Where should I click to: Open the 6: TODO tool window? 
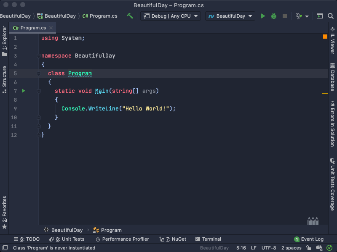(x=27, y=239)
